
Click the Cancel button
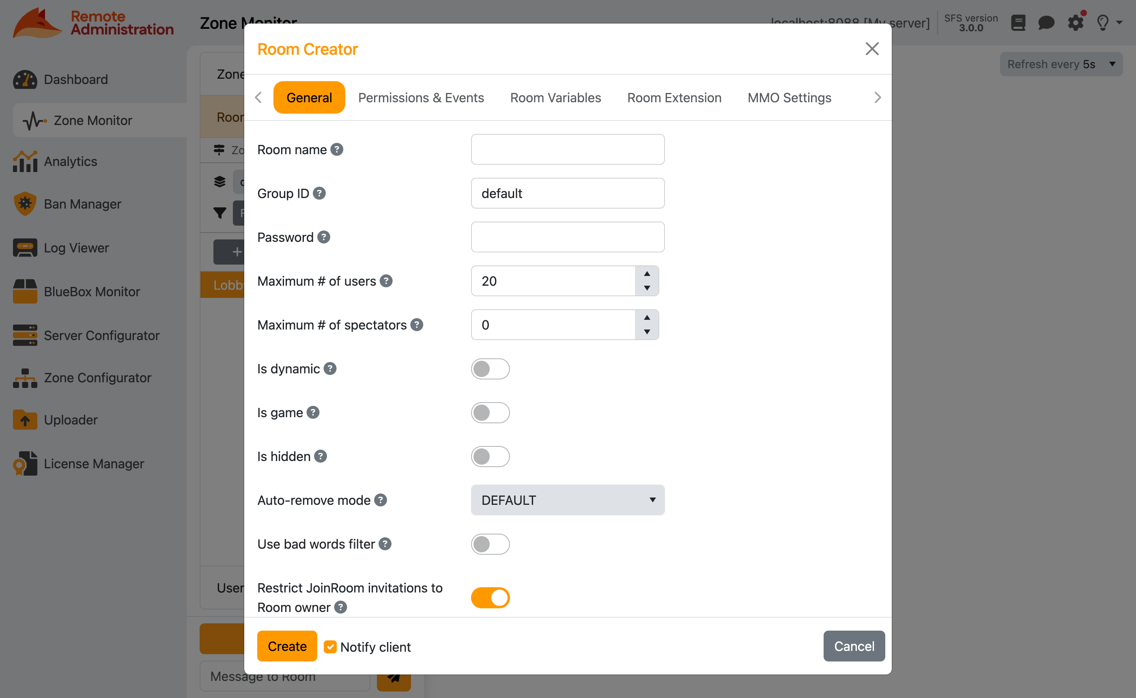[x=854, y=646]
